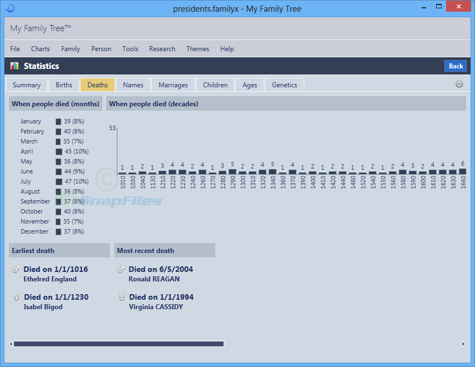Open the Person menu
Screen dimensions: 475x367
tap(101, 49)
